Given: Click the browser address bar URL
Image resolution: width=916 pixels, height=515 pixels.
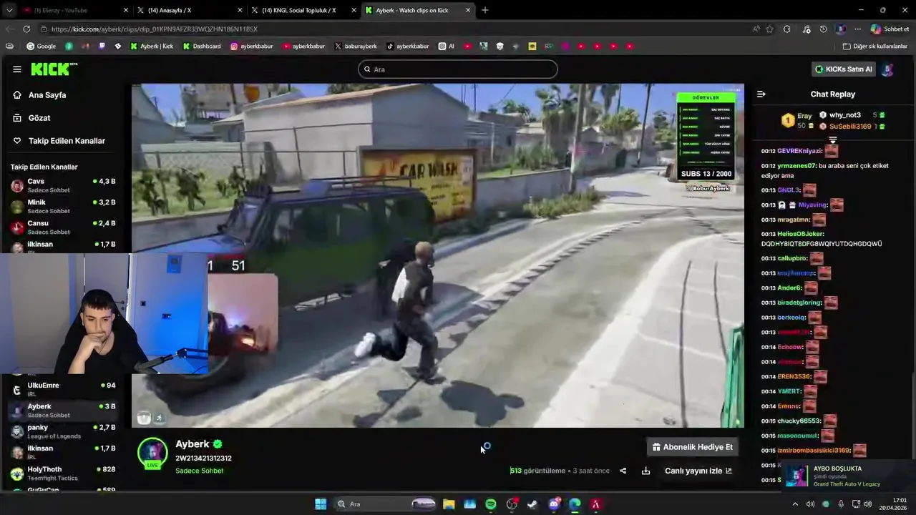Looking at the screenshot, I should click(155, 29).
